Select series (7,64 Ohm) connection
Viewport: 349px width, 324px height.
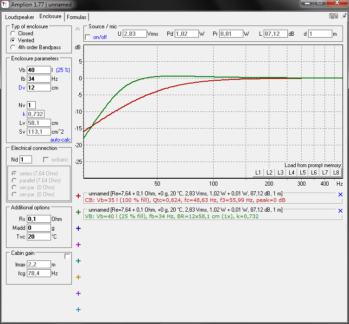click(14, 174)
